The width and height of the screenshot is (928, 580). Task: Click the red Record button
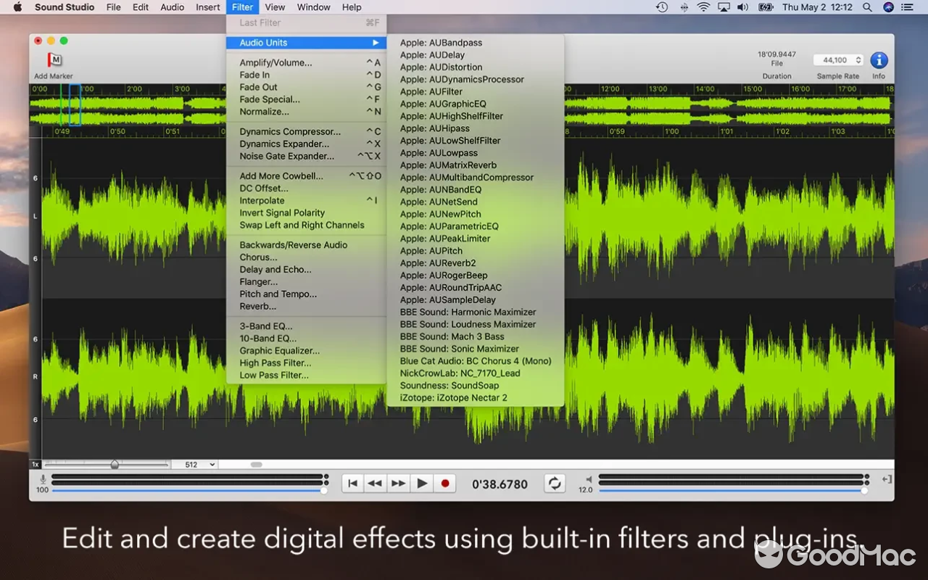point(444,484)
